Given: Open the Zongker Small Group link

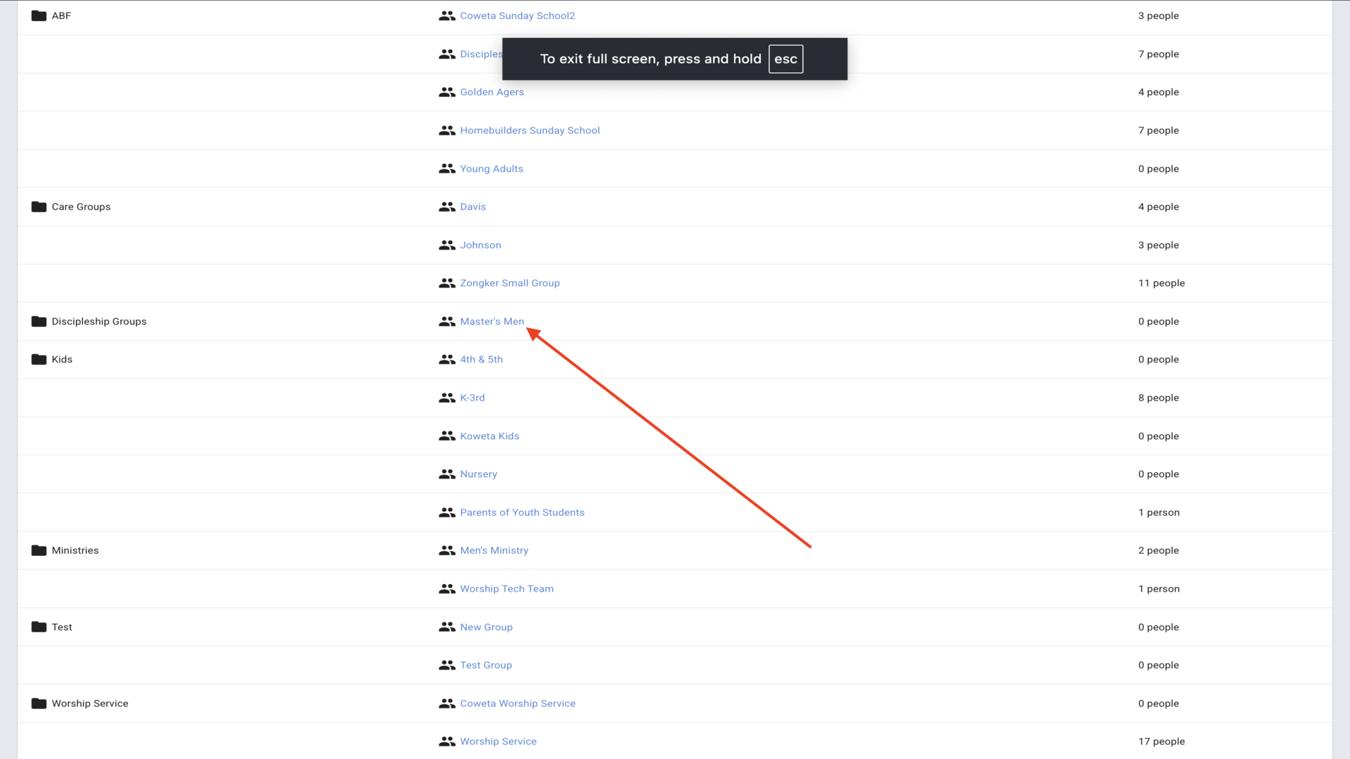Looking at the screenshot, I should click(x=510, y=283).
